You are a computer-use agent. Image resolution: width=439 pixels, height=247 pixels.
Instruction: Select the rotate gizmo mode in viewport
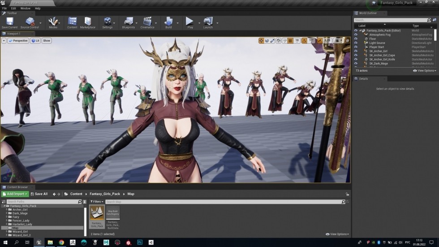[x=267, y=41]
